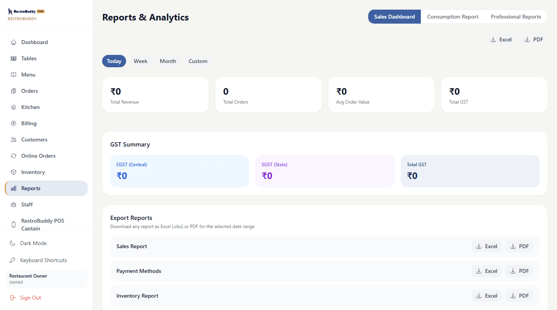
Task: Download Inventory Report as Excel
Action: [x=487, y=296]
